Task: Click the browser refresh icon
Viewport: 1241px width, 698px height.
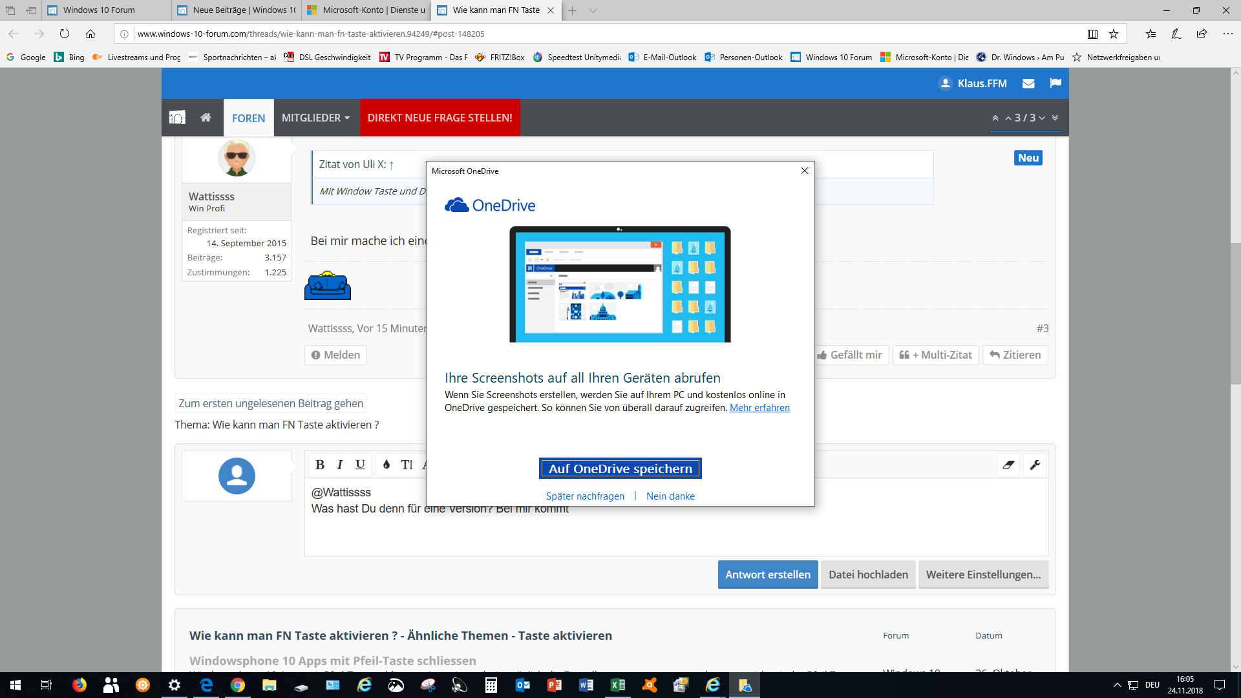Action: [65, 34]
